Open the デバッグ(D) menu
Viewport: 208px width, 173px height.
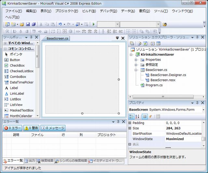(x=108, y=11)
